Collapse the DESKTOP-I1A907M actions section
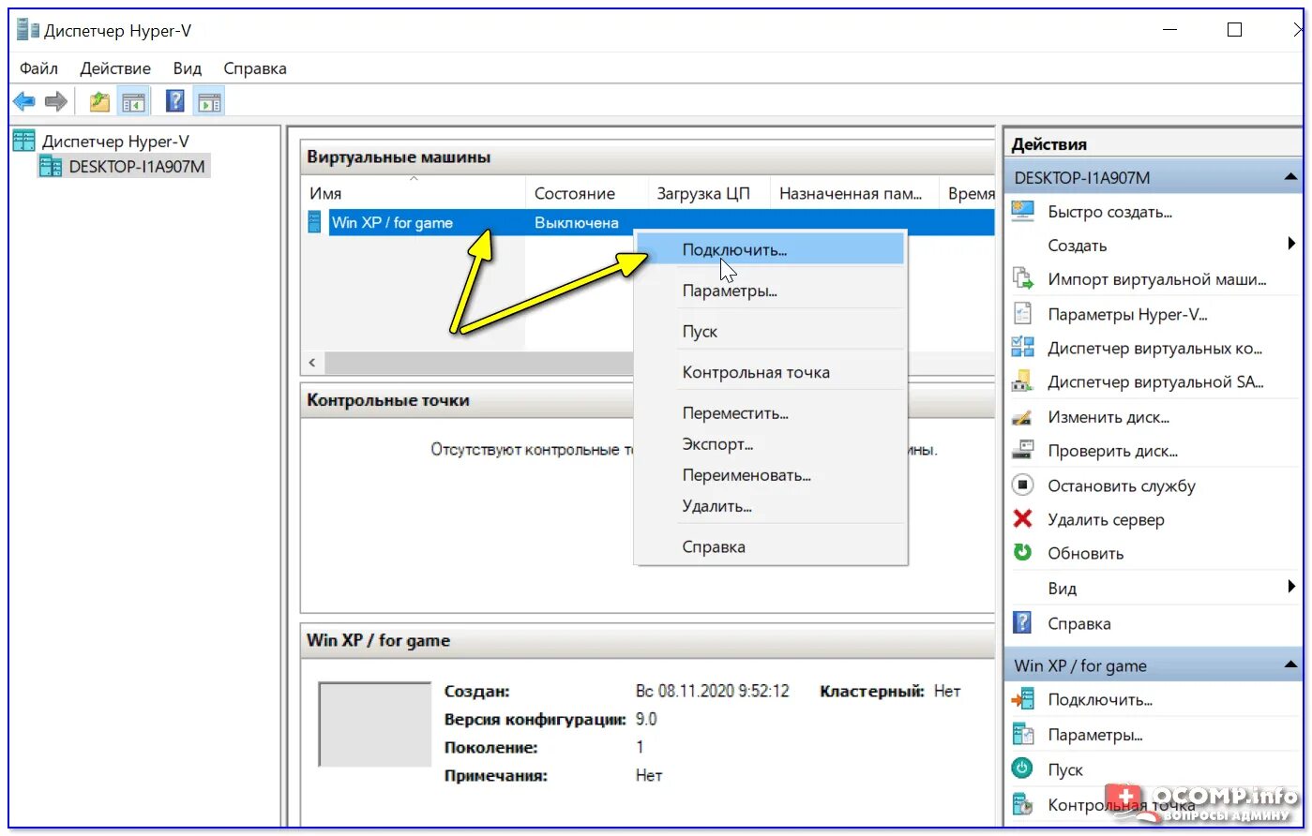 1290,177
